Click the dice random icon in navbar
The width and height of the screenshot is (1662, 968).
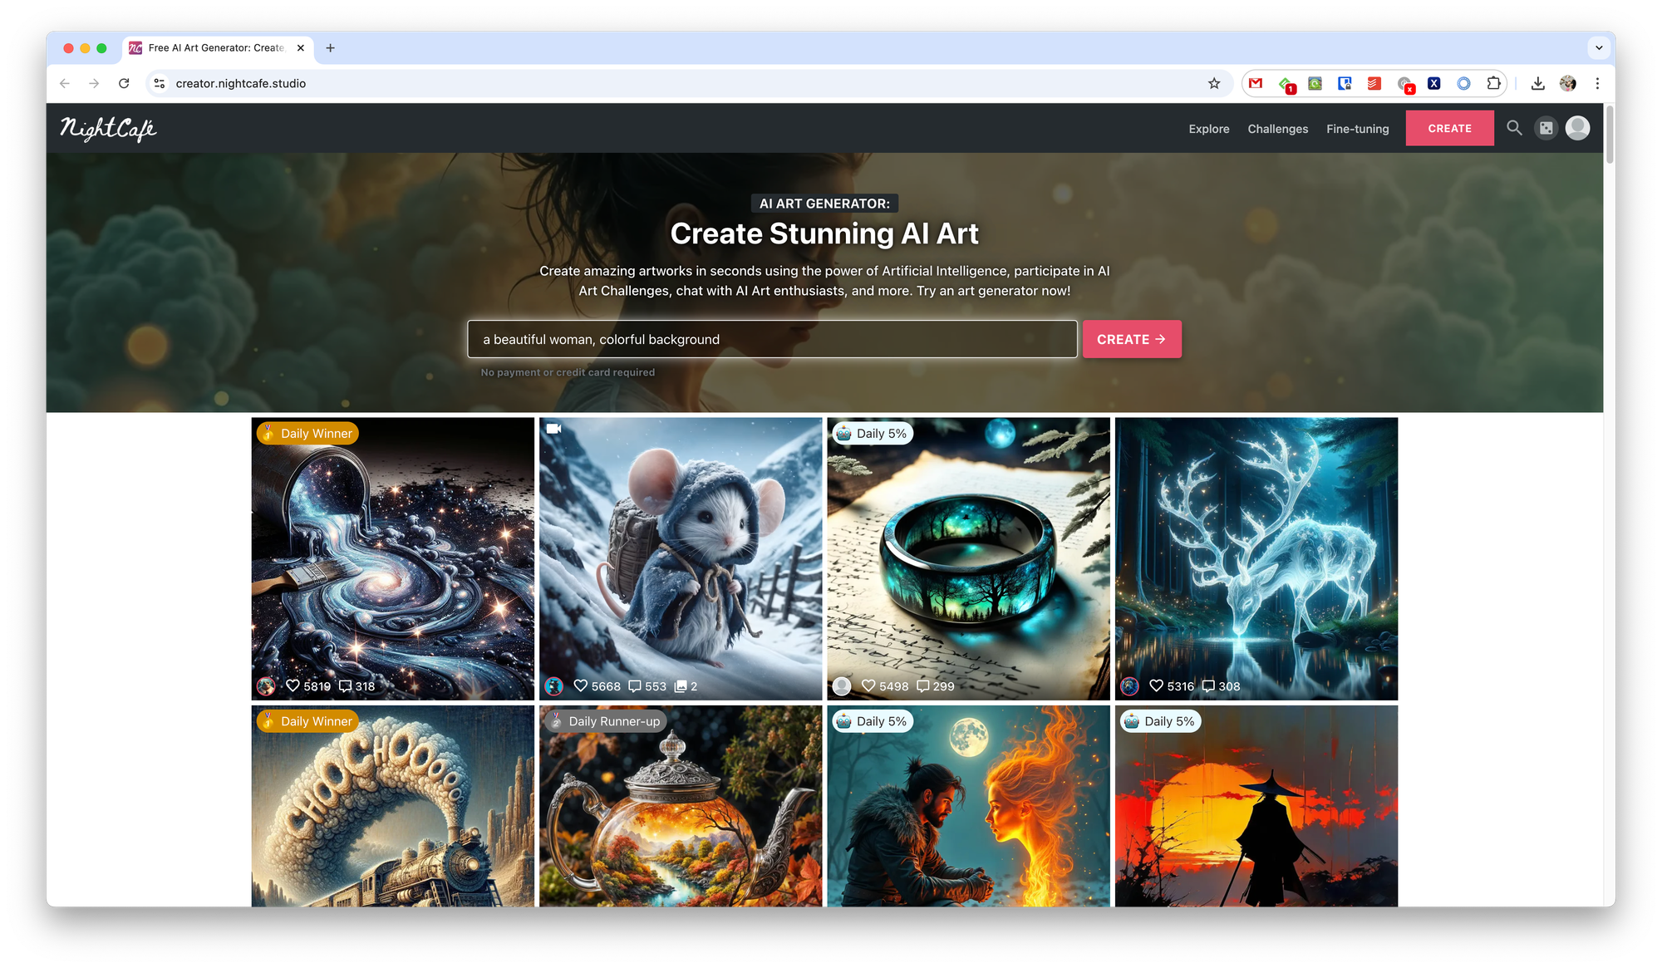tap(1546, 128)
